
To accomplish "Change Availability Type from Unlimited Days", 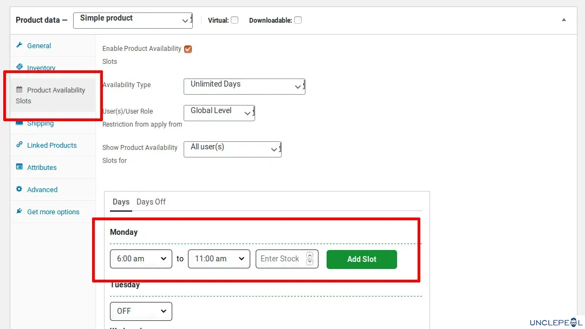I will point(244,86).
